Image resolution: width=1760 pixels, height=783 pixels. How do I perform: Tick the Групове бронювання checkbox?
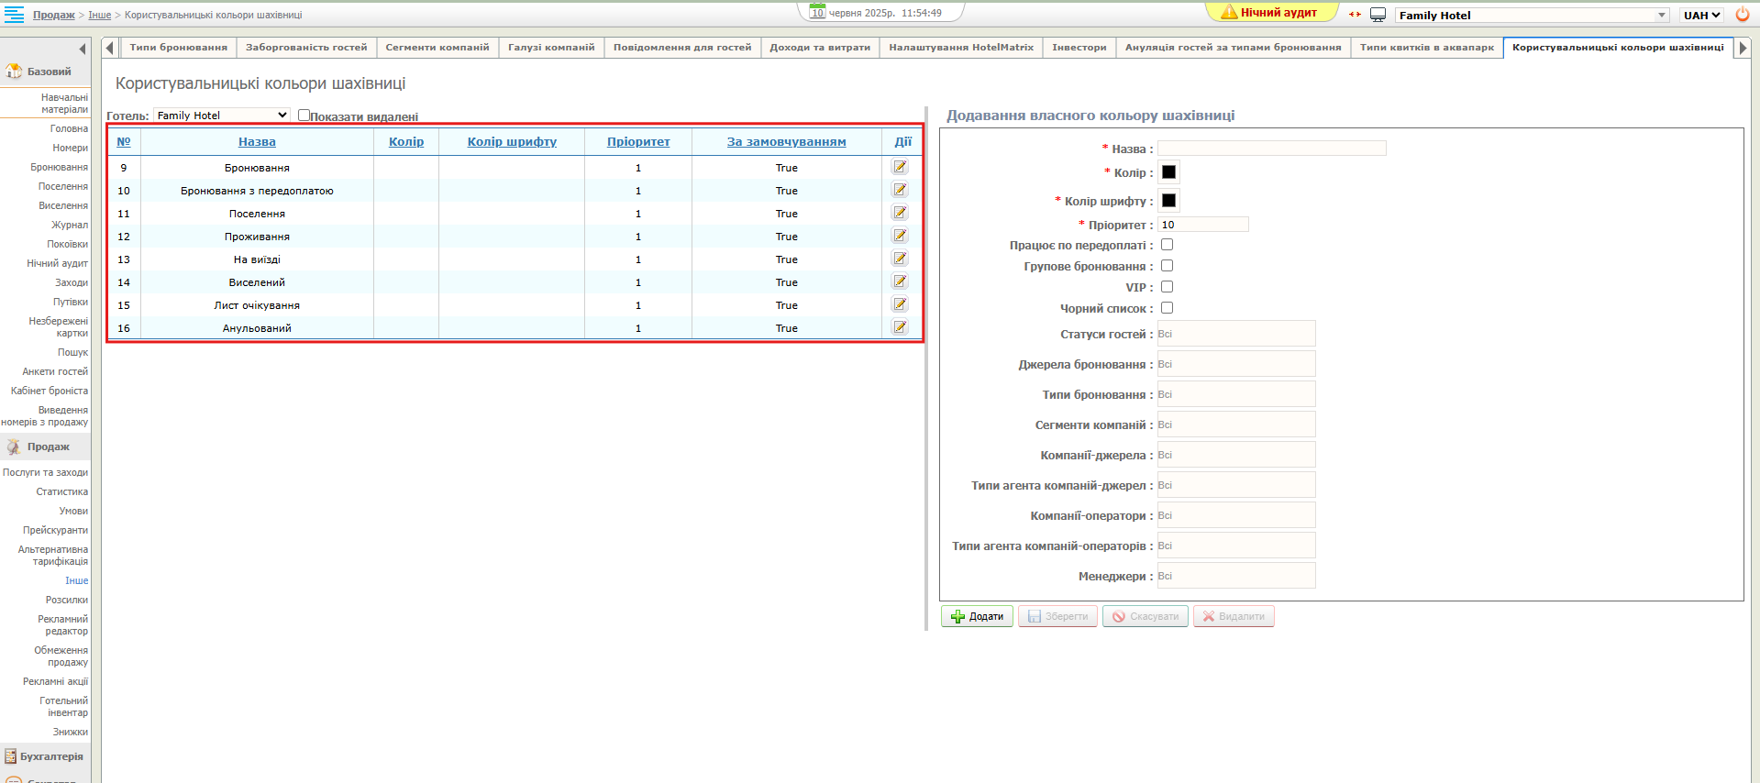(x=1167, y=266)
